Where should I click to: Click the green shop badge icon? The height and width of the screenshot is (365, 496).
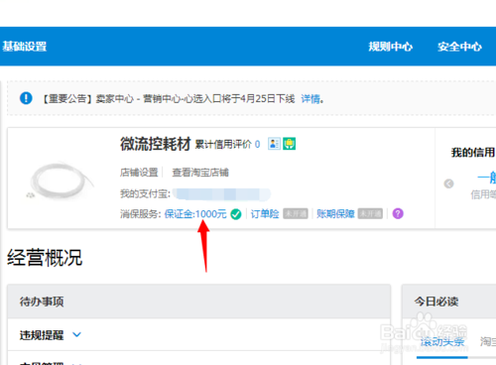pos(289,144)
